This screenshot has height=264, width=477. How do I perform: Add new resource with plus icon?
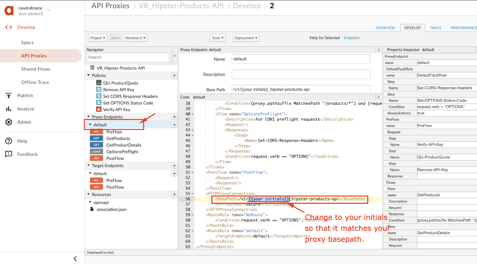point(174,194)
